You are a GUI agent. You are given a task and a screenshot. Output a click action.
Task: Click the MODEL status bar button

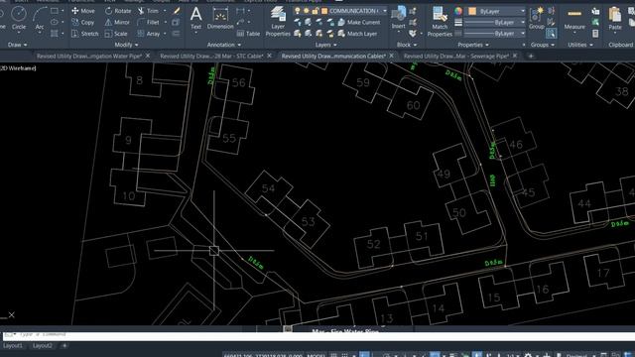point(317,355)
